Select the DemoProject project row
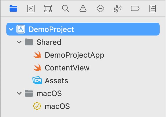166x117 pixels. coord(83,29)
